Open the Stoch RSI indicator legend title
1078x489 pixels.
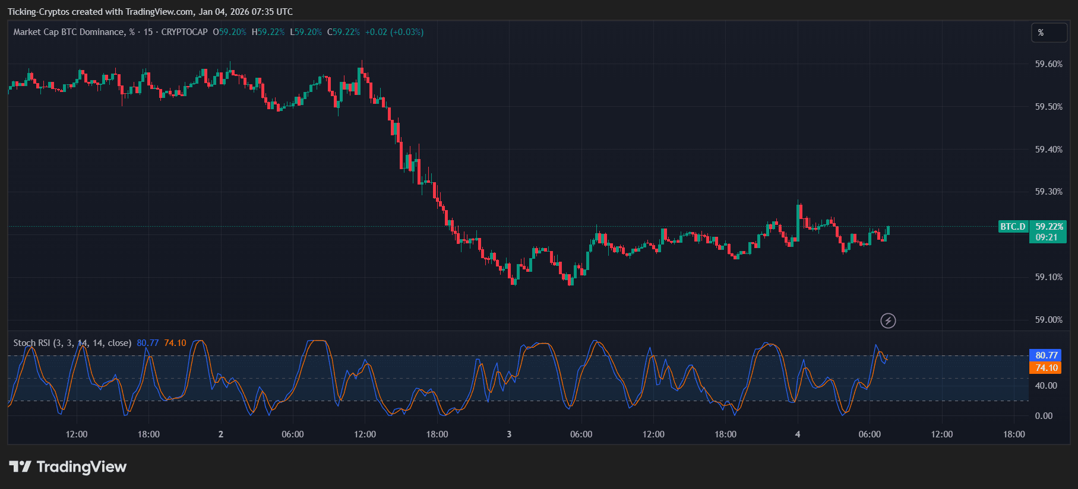(x=72, y=343)
